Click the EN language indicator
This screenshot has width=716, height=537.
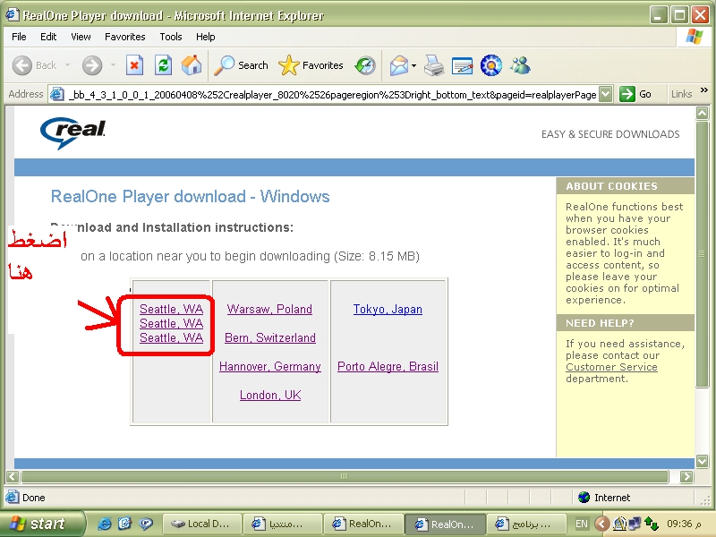581,524
